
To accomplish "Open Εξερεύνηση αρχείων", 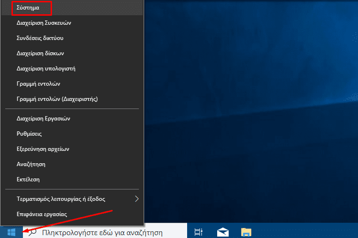I will [72, 149].
